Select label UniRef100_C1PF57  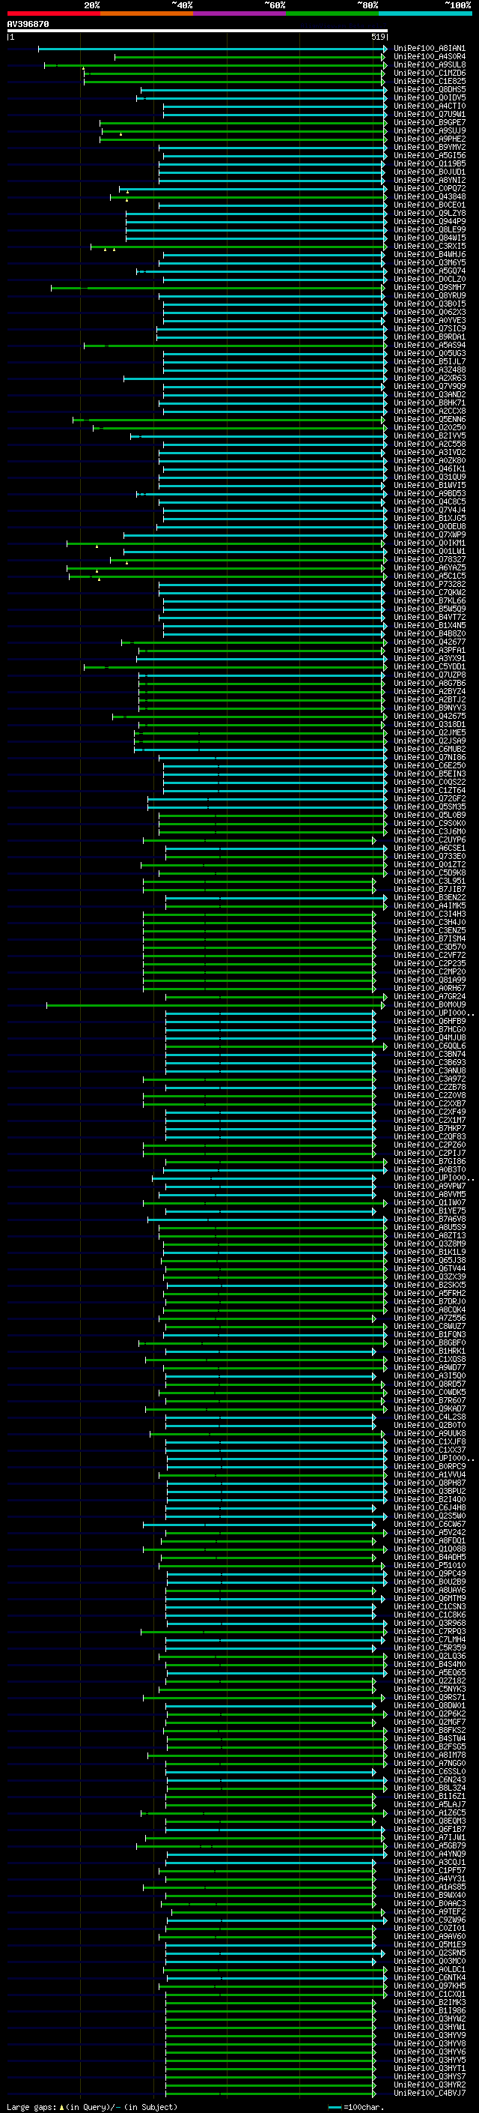point(430,1870)
